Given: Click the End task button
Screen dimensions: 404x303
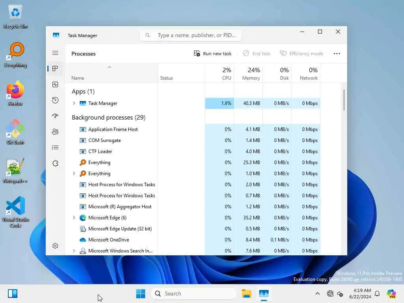Looking at the screenshot, I should coord(256,54).
